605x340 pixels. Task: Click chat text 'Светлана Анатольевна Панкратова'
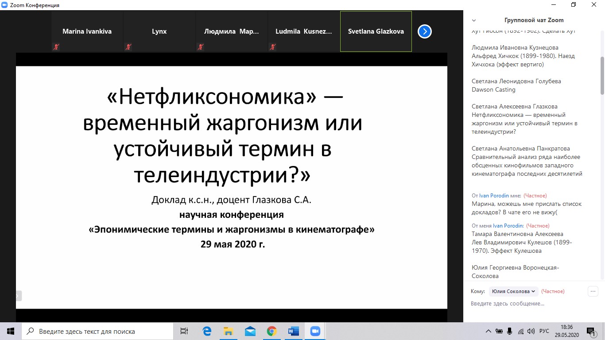tap(520, 148)
